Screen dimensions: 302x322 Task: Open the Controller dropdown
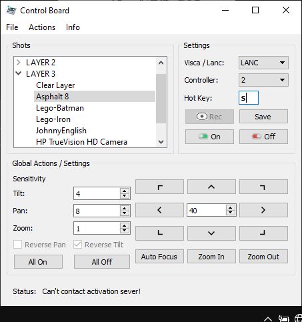[263, 80]
